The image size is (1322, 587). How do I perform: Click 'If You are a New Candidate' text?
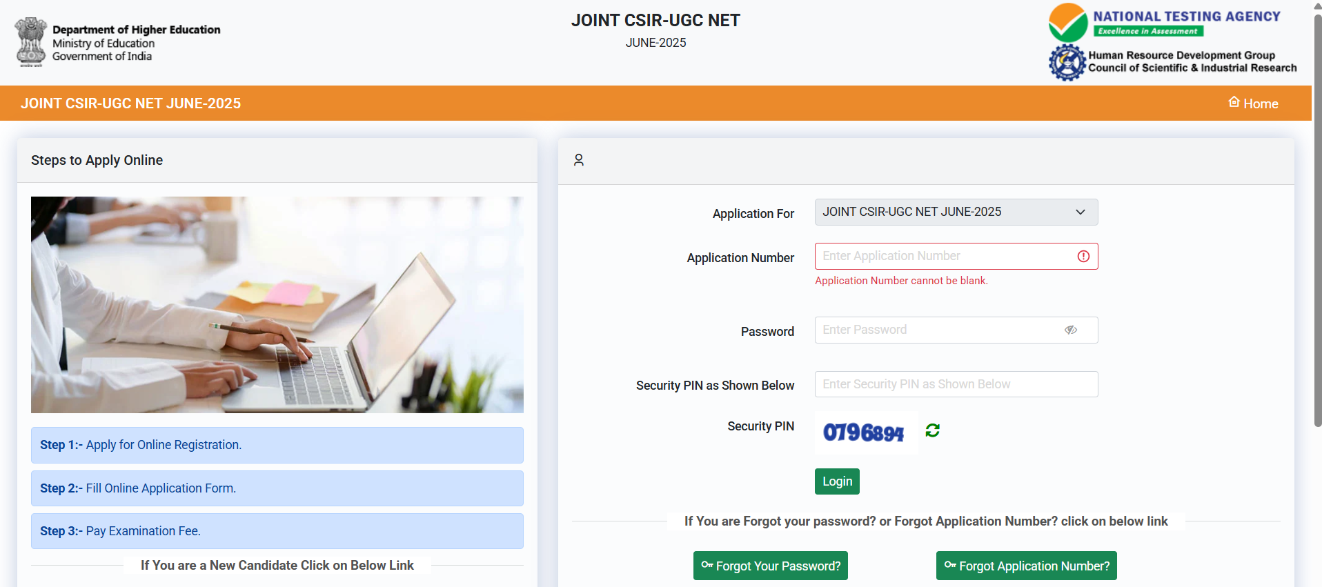(277, 566)
